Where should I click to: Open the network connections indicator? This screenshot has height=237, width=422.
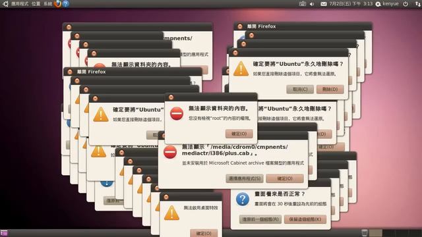tap(417, 4)
